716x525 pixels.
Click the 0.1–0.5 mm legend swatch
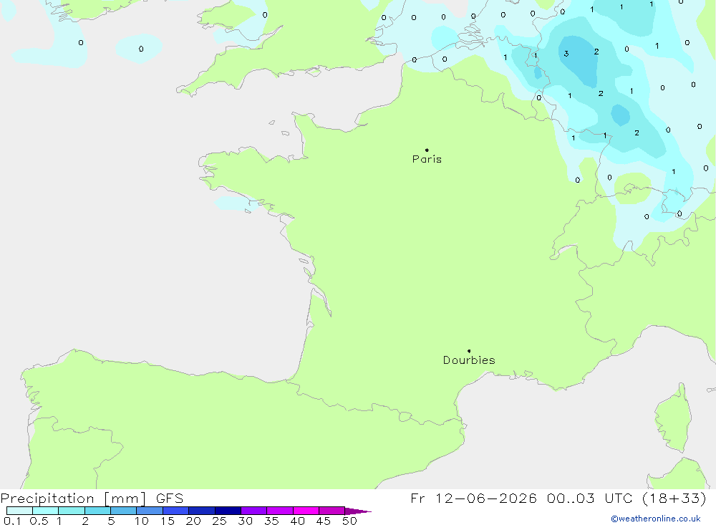[19, 511]
